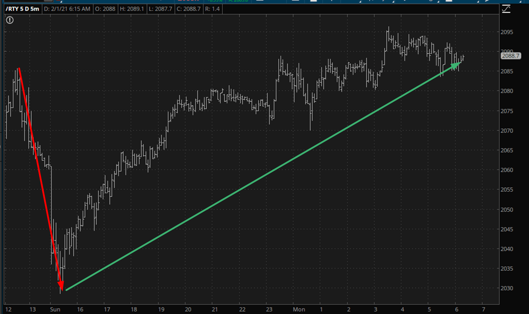This screenshot has height=314, width=529.
Task: Click the Low value L: 2087.7
Action: click(160, 9)
